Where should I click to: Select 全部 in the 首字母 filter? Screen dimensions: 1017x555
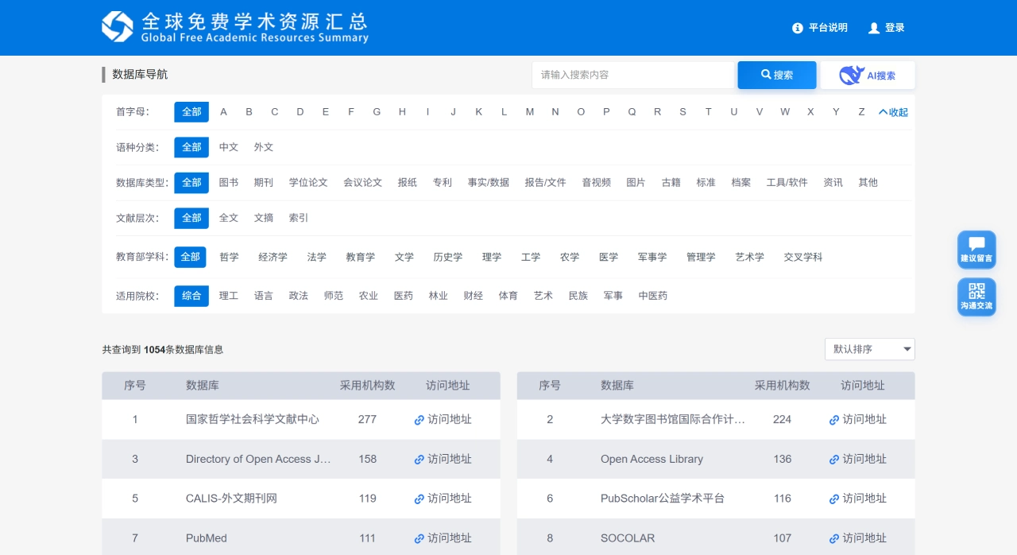[191, 112]
